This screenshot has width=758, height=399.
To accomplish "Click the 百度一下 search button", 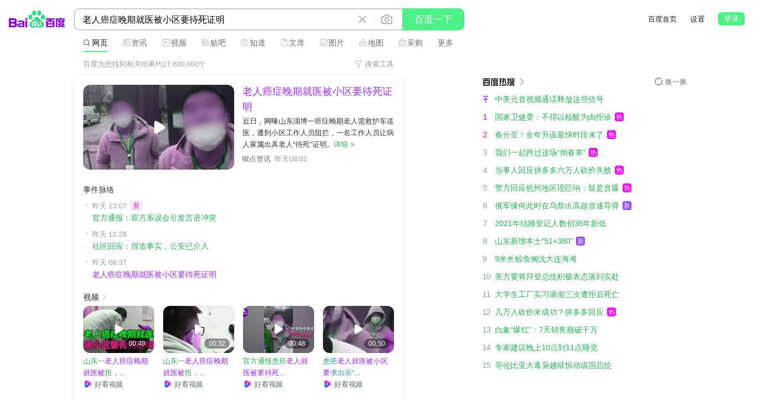I will [433, 19].
